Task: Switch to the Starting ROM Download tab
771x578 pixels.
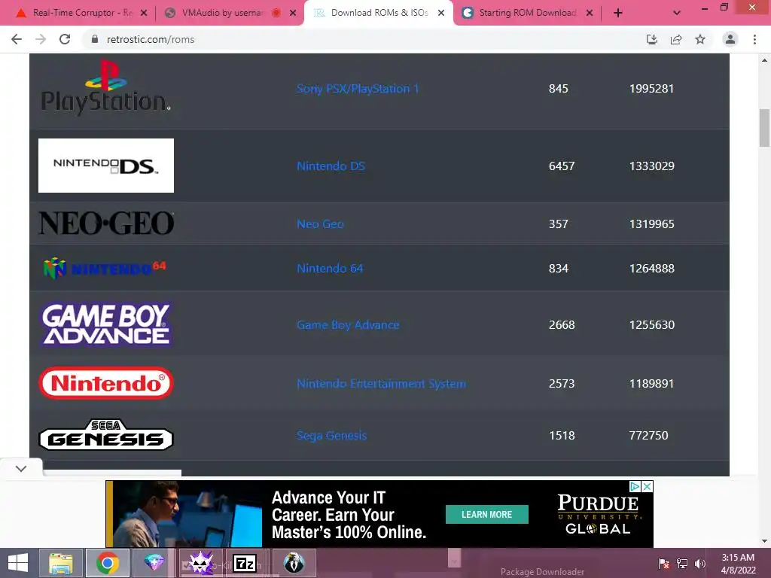Action: (528, 13)
